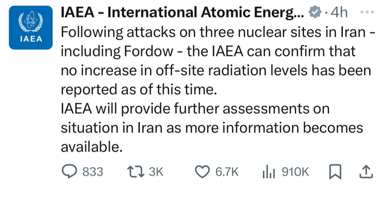
Task: Open the reply speech bubble icon
Action: point(69,172)
